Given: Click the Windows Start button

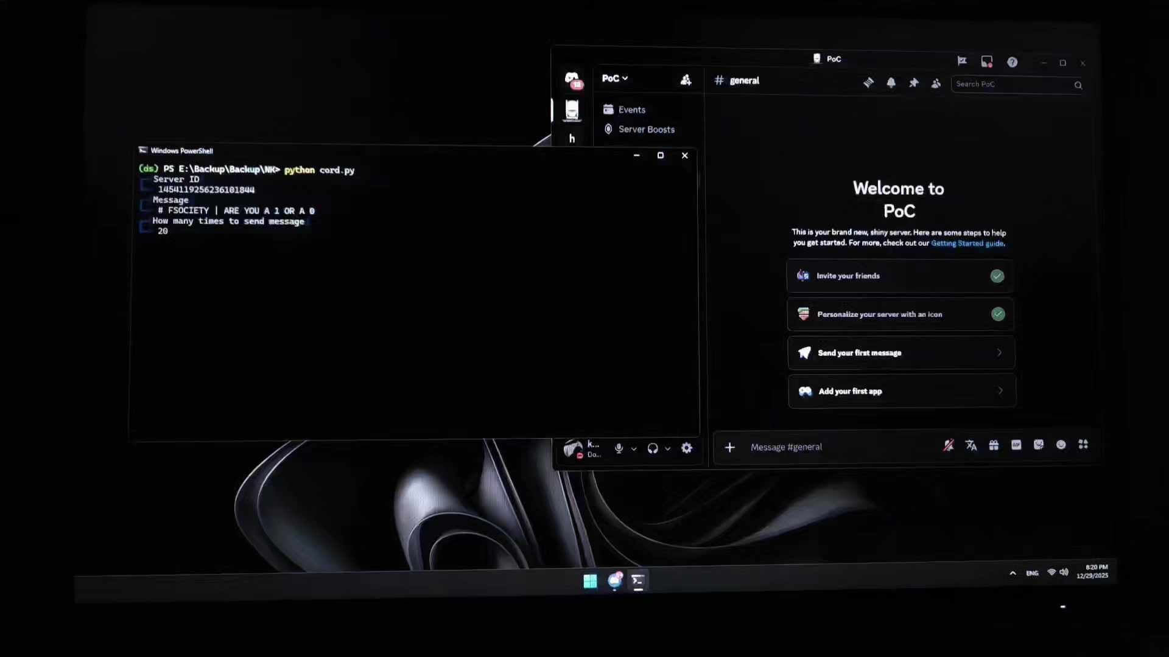Looking at the screenshot, I should (590, 582).
